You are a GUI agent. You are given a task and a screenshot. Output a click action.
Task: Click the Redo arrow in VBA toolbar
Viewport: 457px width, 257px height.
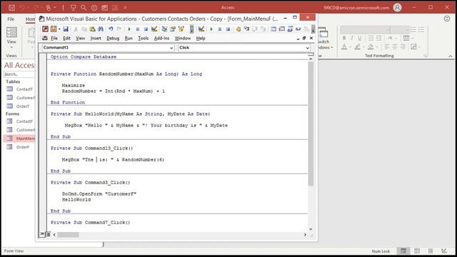coord(119,29)
